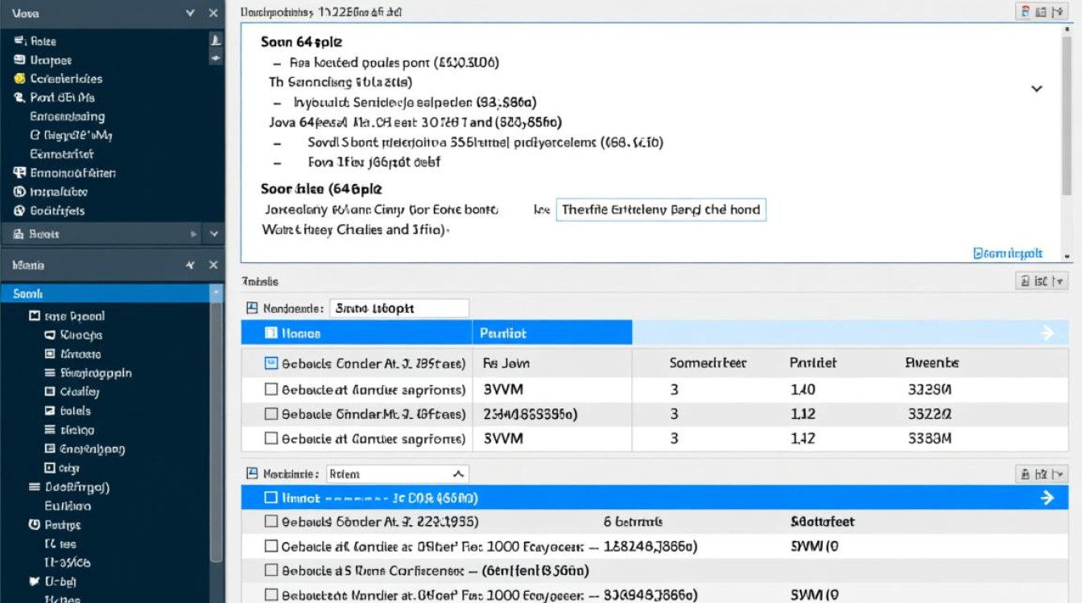Open the blue link at bottom-right of the top panel
The image size is (1082, 603).
click(x=1008, y=253)
